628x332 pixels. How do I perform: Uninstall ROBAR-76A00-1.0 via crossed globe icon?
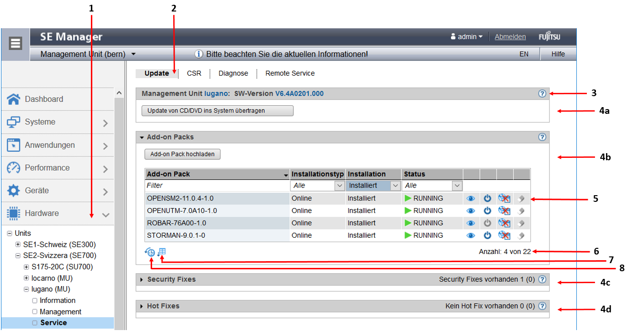(504, 223)
